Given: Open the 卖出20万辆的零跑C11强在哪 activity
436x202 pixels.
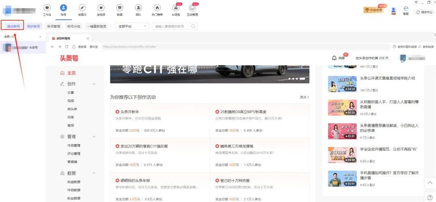Looking at the screenshot, I should (x=160, y=155).
